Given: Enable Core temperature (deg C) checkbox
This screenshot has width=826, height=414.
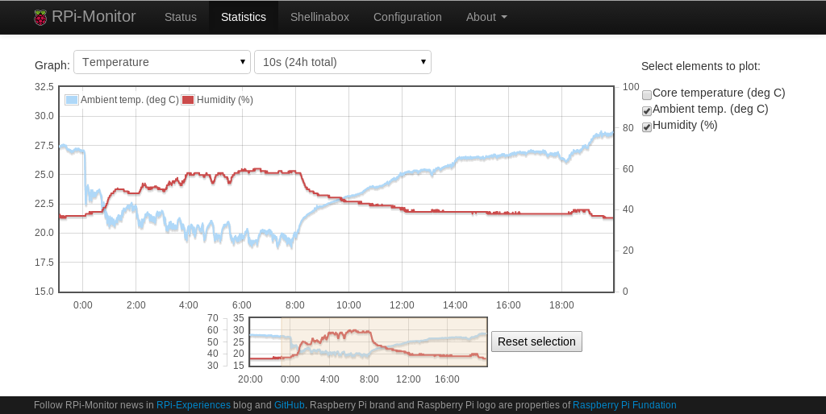Looking at the screenshot, I should click(647, 95).
